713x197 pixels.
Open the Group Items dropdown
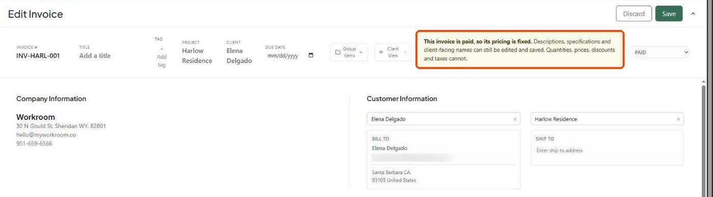point(349,52)
